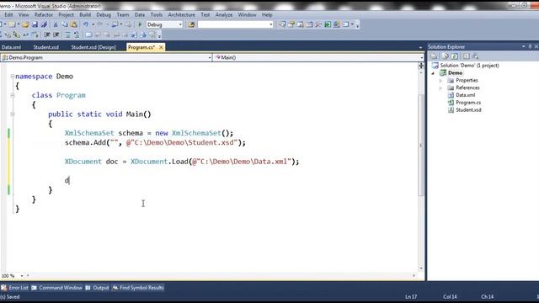
Task: Click View Class Diagram icon in Solution Explorer
Action: pos(475,56)
